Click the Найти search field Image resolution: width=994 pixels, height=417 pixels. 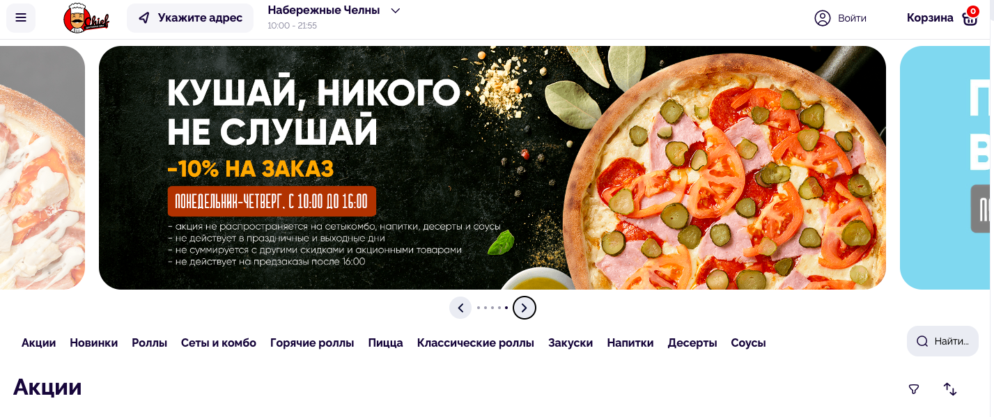point(942,341)
